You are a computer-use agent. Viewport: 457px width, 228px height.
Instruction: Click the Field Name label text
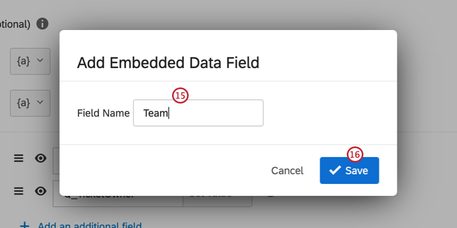coord(103,113)
